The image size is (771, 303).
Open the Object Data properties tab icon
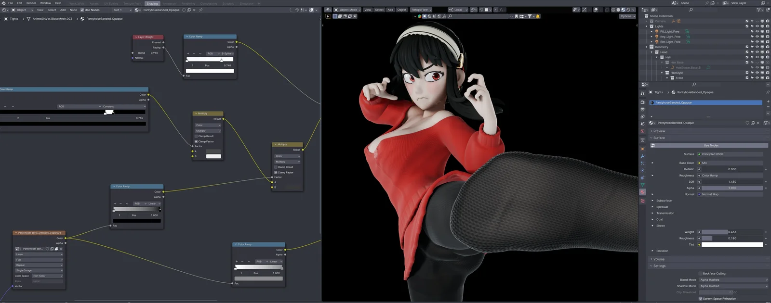tap(642, 185)
